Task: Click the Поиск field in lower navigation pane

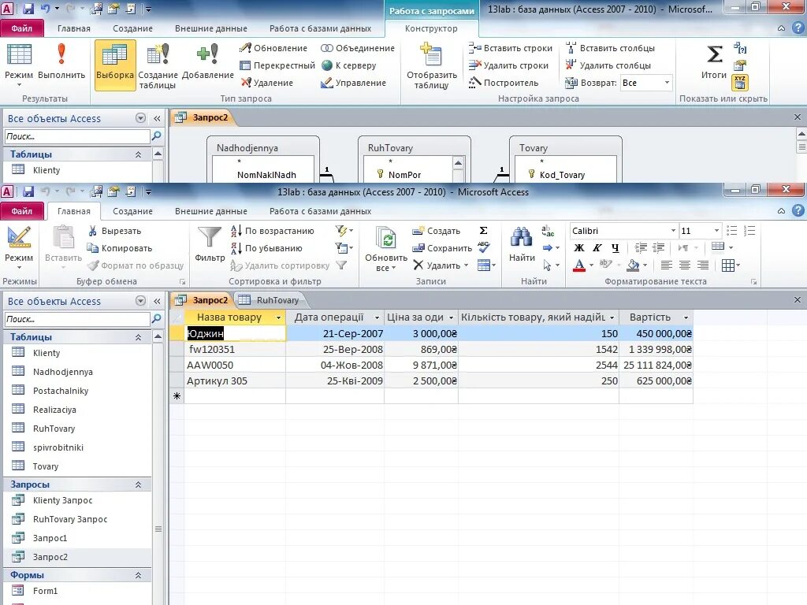Action: pyautogui.click(x=77, y=319)
